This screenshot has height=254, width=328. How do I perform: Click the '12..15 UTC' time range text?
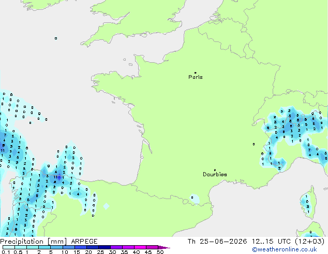[x=271, y=242]
